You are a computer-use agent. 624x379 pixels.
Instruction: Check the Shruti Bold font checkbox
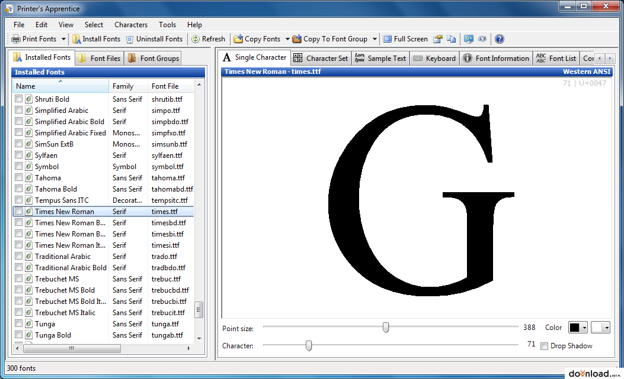click(19, 99)
